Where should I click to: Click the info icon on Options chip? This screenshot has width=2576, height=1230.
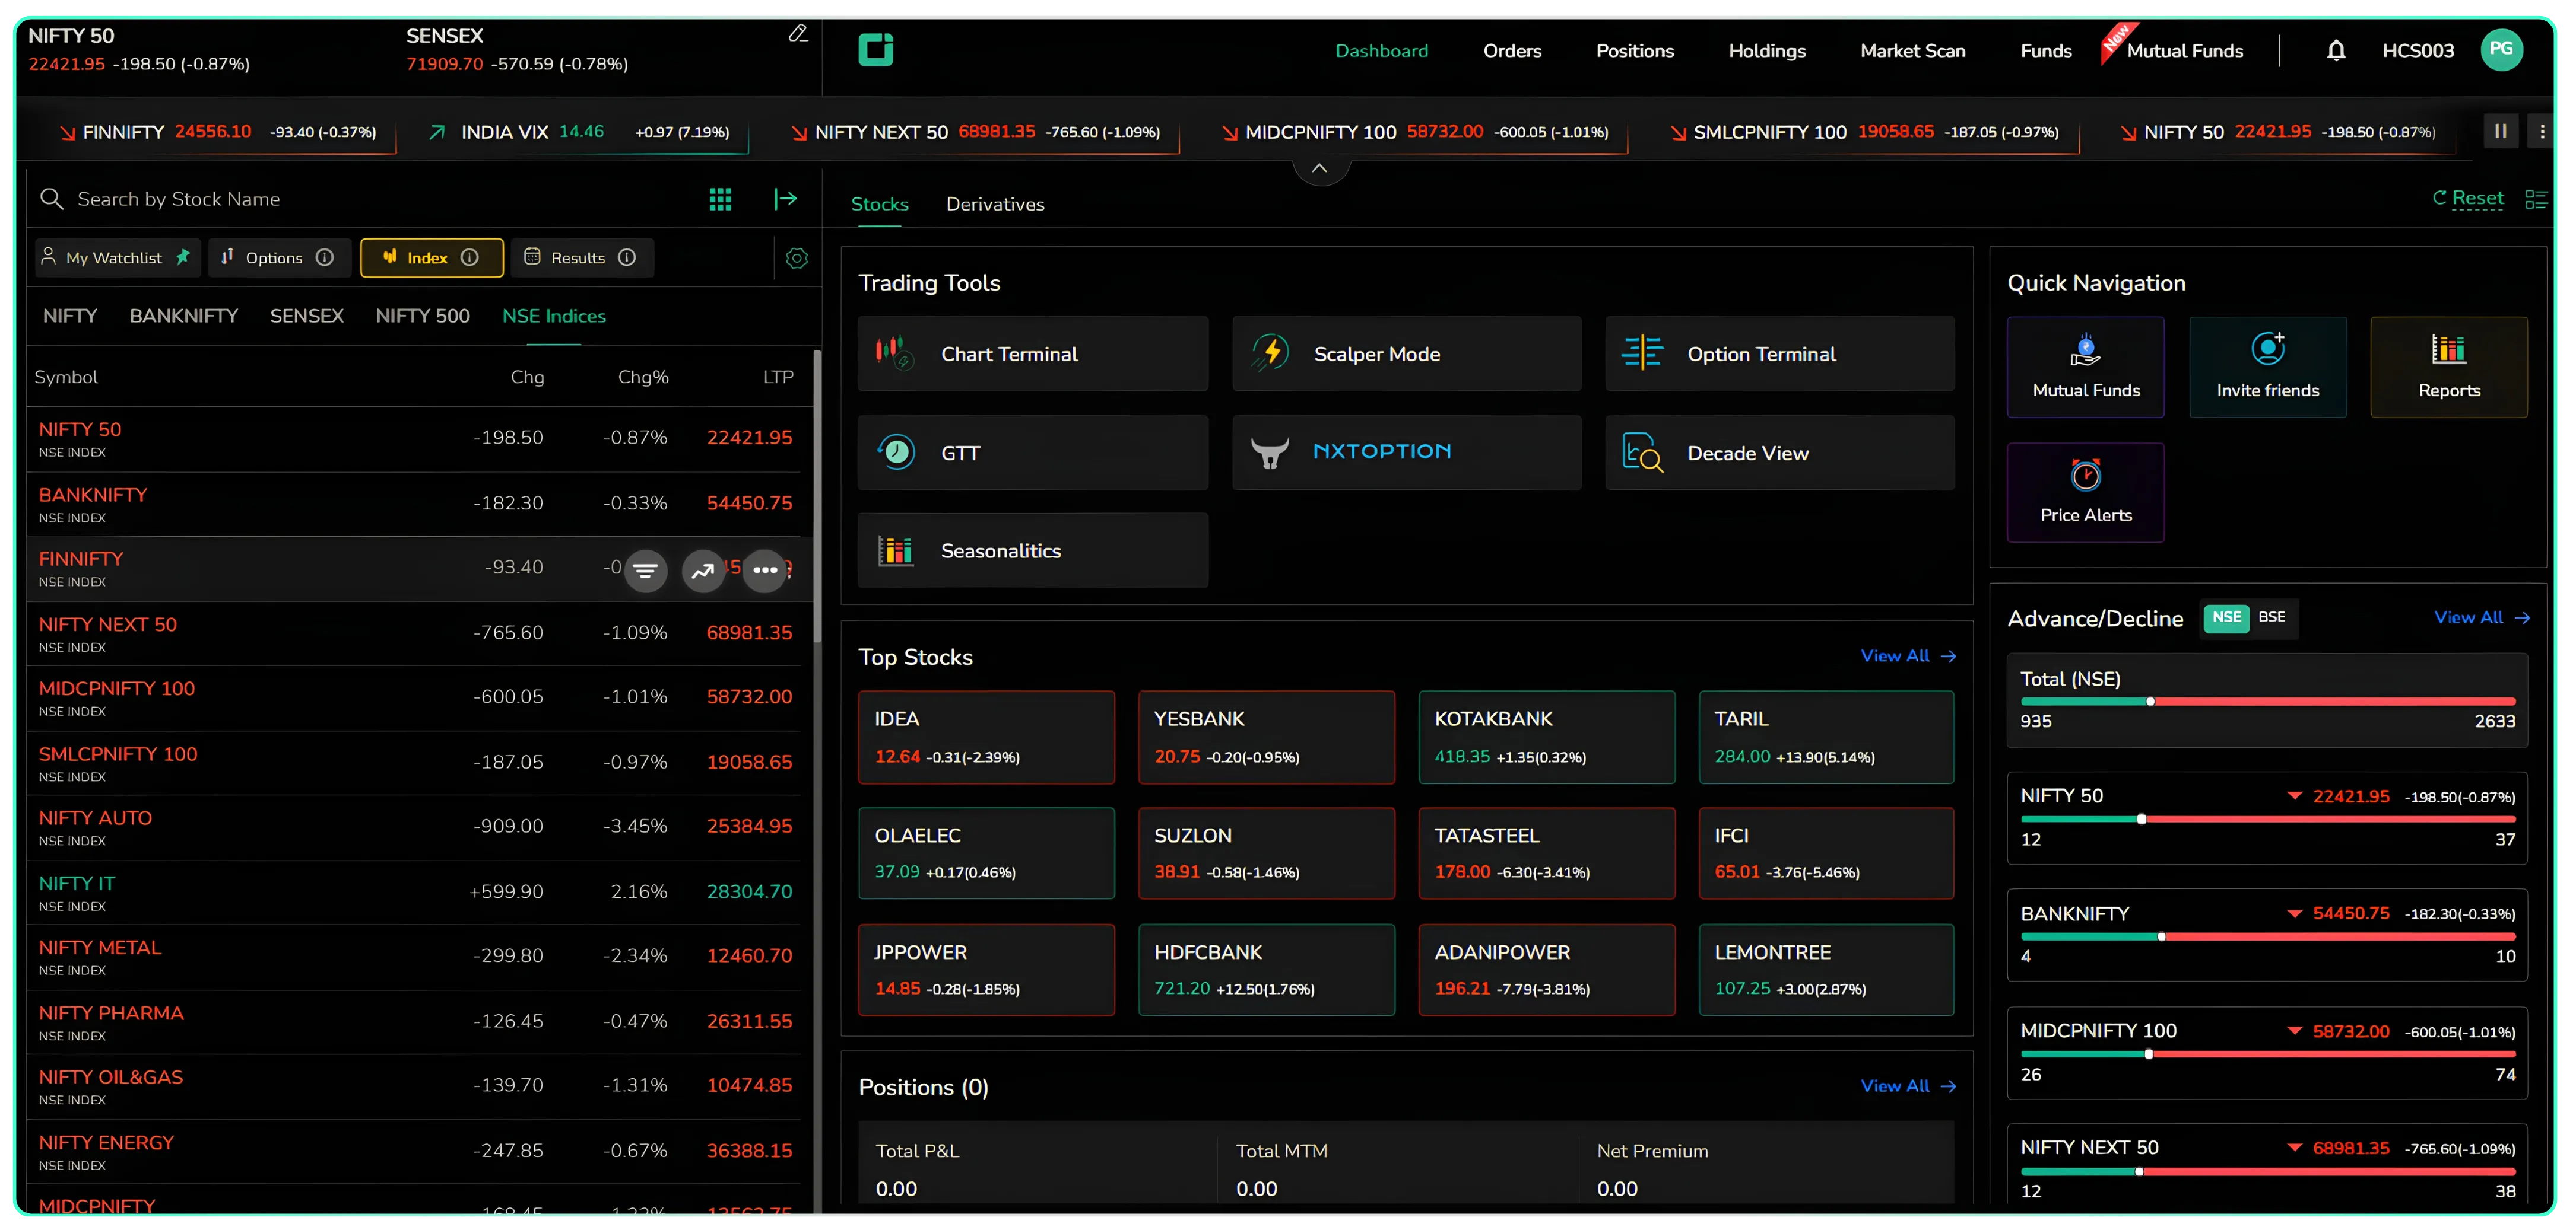point(324,258)
